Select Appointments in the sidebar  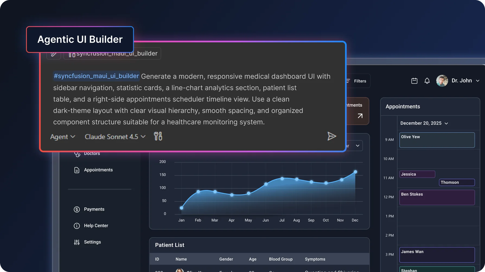pyautogui.click(x=93, y=170)
